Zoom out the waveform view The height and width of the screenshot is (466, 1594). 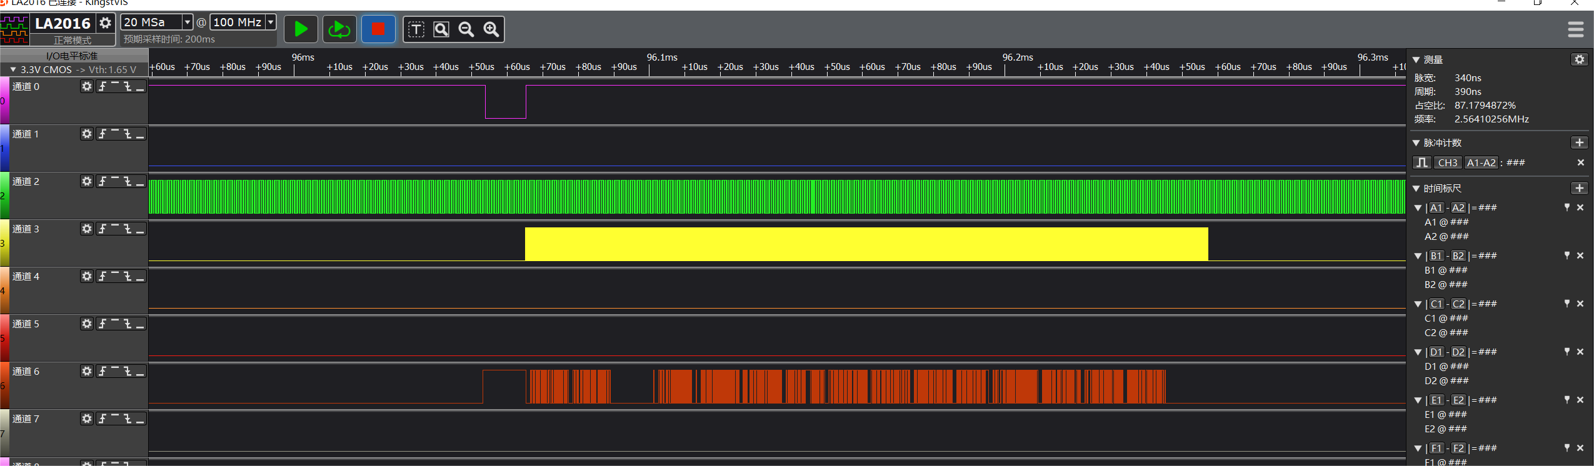[x=466, y=29]
